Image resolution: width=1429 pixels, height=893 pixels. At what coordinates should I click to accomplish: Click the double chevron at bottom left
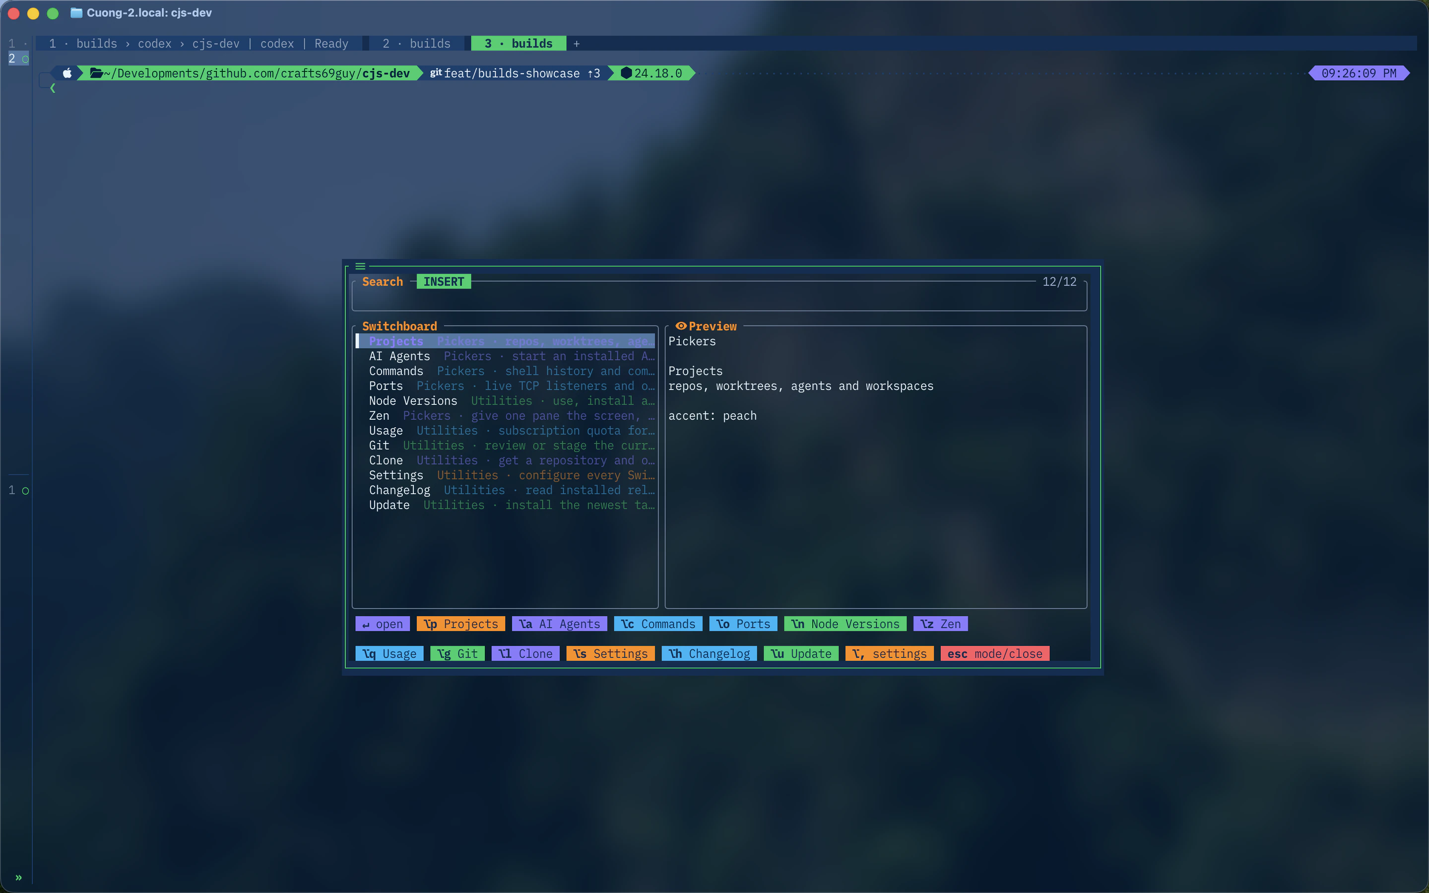pyautogui.click(x=18, y=878)
